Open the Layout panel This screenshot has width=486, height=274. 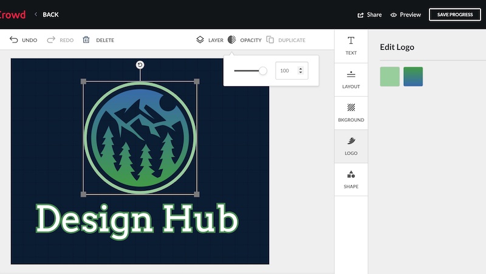coord(351,79)
